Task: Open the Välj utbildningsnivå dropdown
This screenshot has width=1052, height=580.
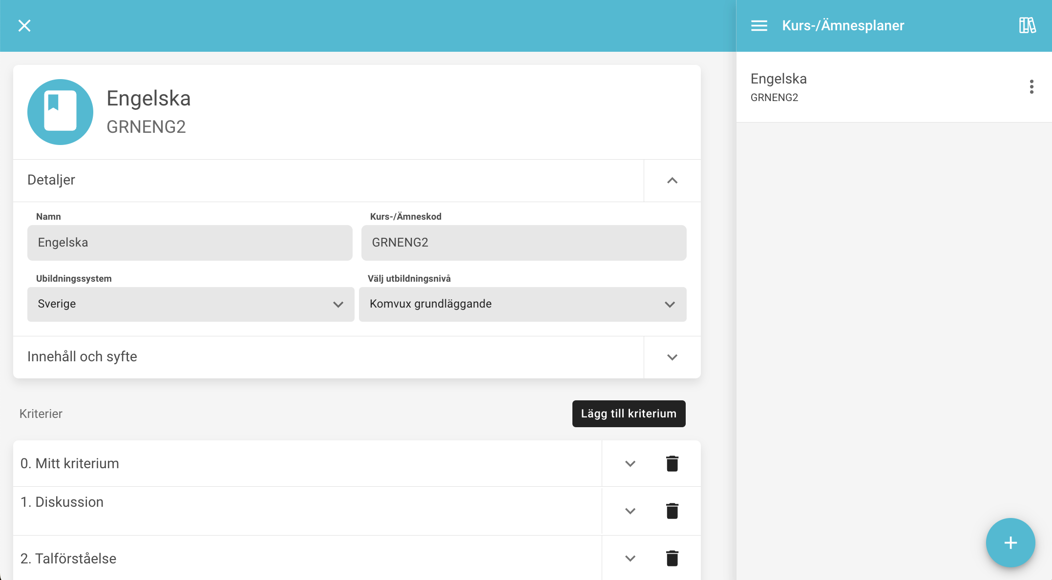Action: tap(523, 304)
